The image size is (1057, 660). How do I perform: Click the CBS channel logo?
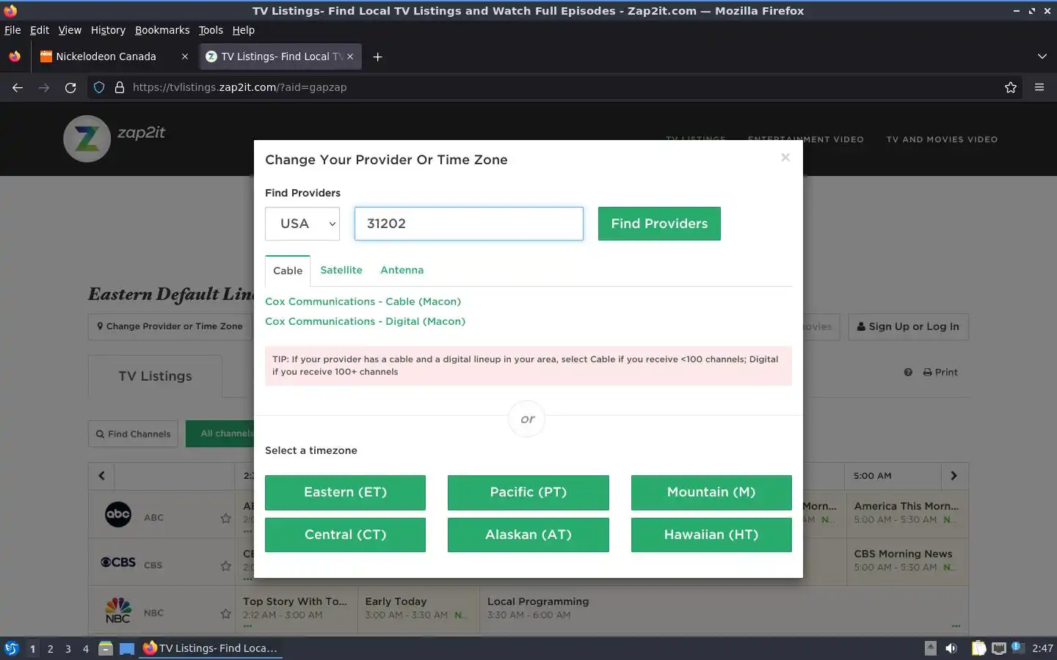pyautogui.click(x=117, y=562)
